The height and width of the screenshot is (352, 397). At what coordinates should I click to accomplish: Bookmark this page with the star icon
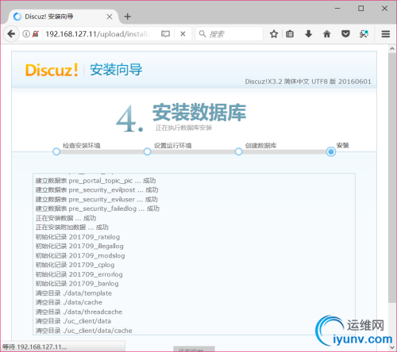coord(274,34)
